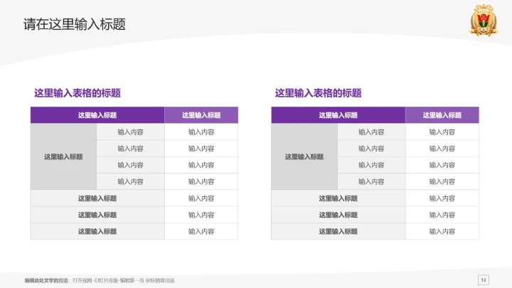512x288 pixels.
Task: Select the merged gray cell in the left table
Action: 63,156
